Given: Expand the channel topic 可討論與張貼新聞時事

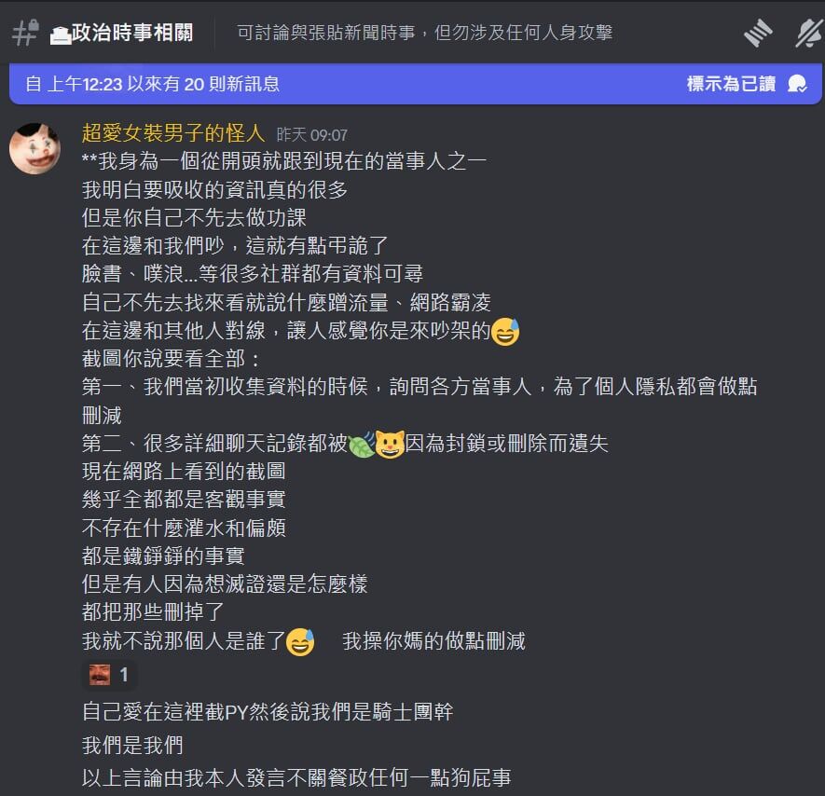Looking at the screenshot, I should coord(424,33).
